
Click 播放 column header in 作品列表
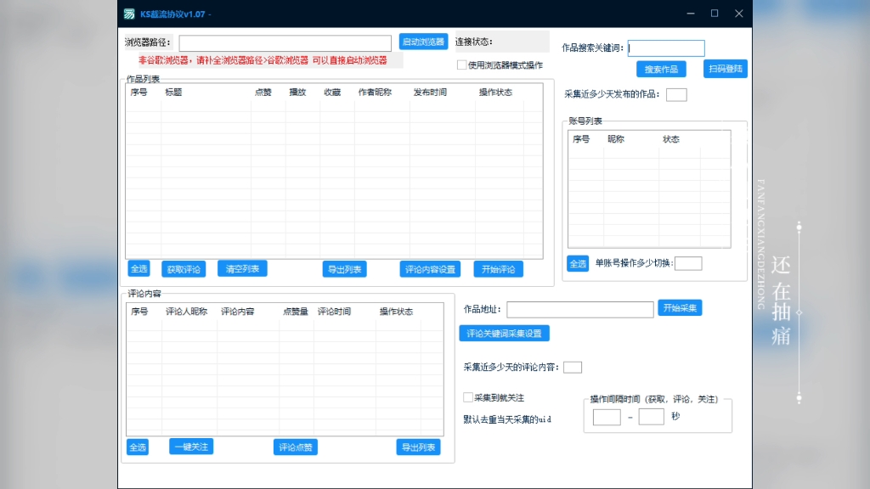[x=297, y=93]
